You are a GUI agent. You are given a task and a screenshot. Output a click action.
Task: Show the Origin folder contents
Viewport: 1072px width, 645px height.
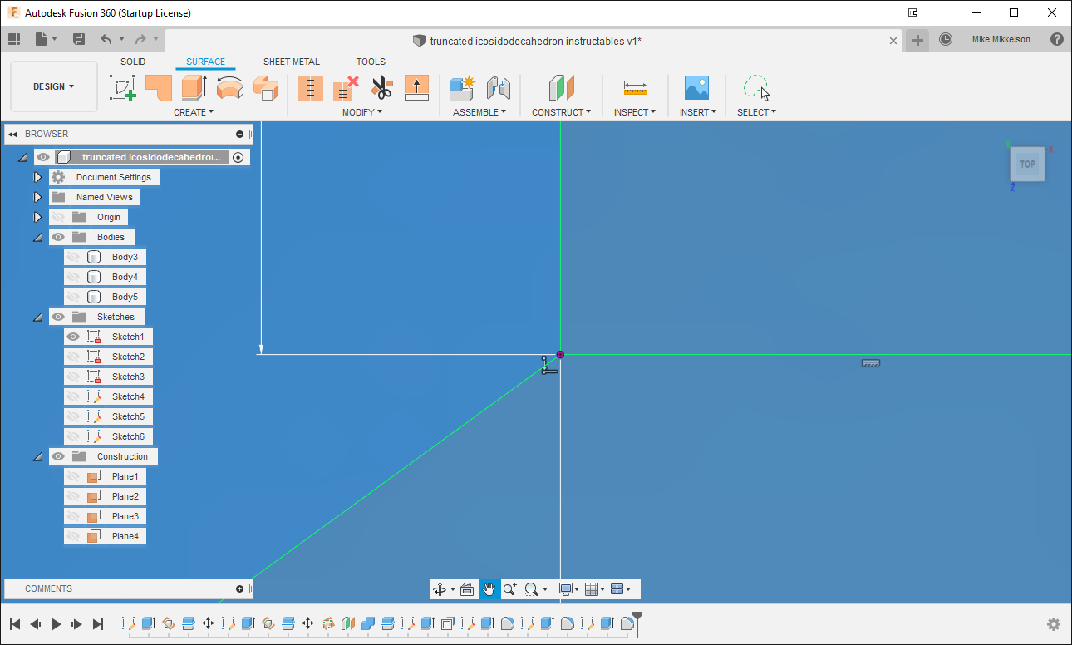[x=37, y=216]
